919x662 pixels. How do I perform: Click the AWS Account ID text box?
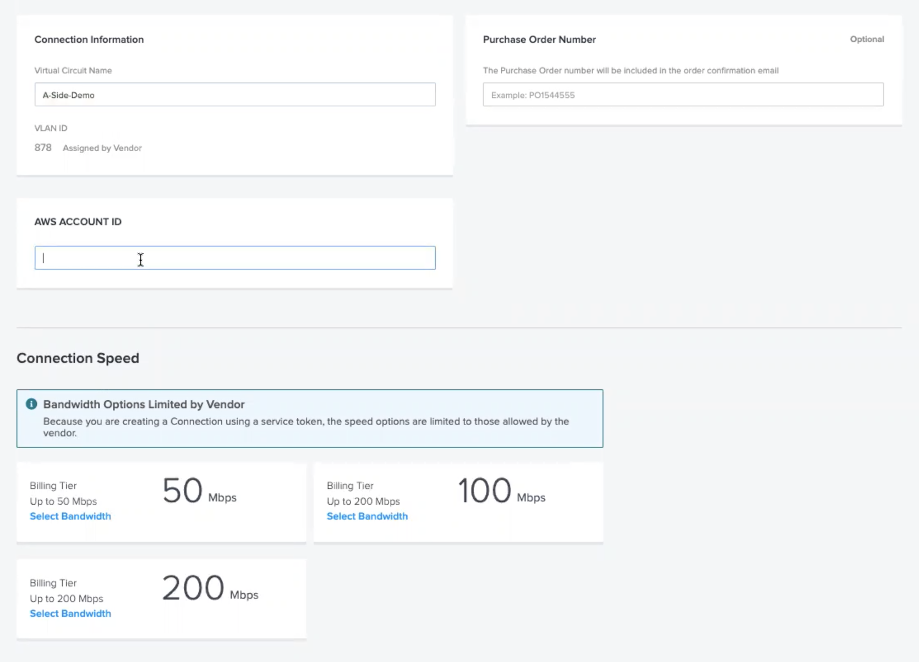coord(234,258)
